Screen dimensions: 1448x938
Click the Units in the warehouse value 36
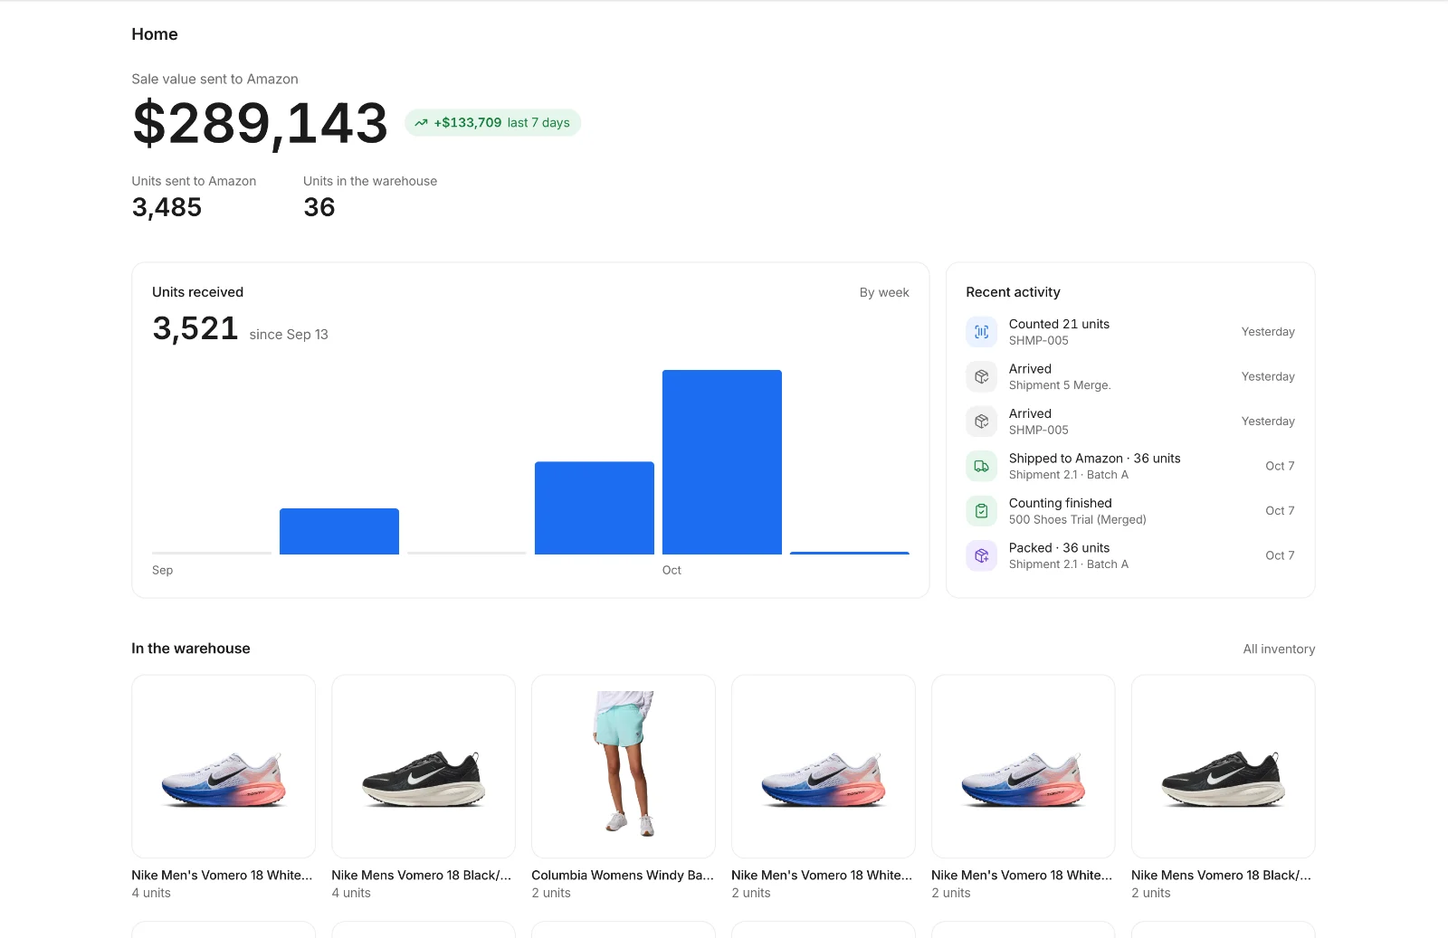coord(319,207)
